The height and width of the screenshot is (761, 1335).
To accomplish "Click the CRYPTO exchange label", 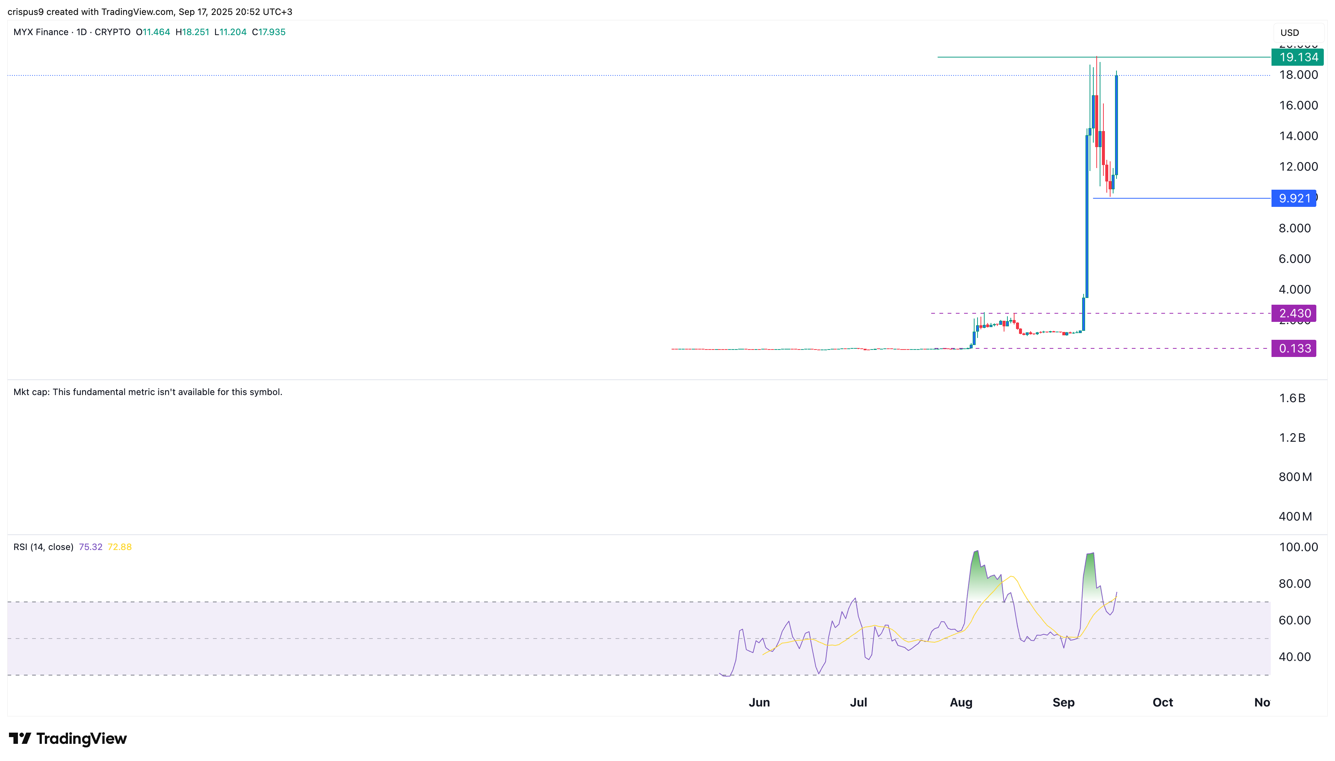I will [x=112, y=32].
